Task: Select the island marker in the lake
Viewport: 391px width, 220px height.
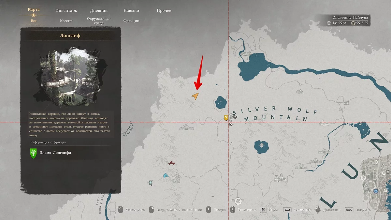Action: point(260,144)
